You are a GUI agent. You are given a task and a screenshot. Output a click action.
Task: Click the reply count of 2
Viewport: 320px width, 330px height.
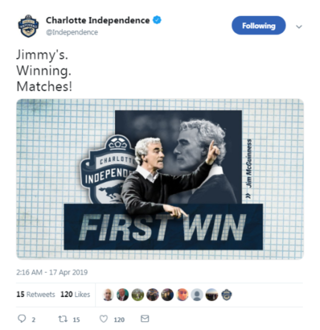33,320
